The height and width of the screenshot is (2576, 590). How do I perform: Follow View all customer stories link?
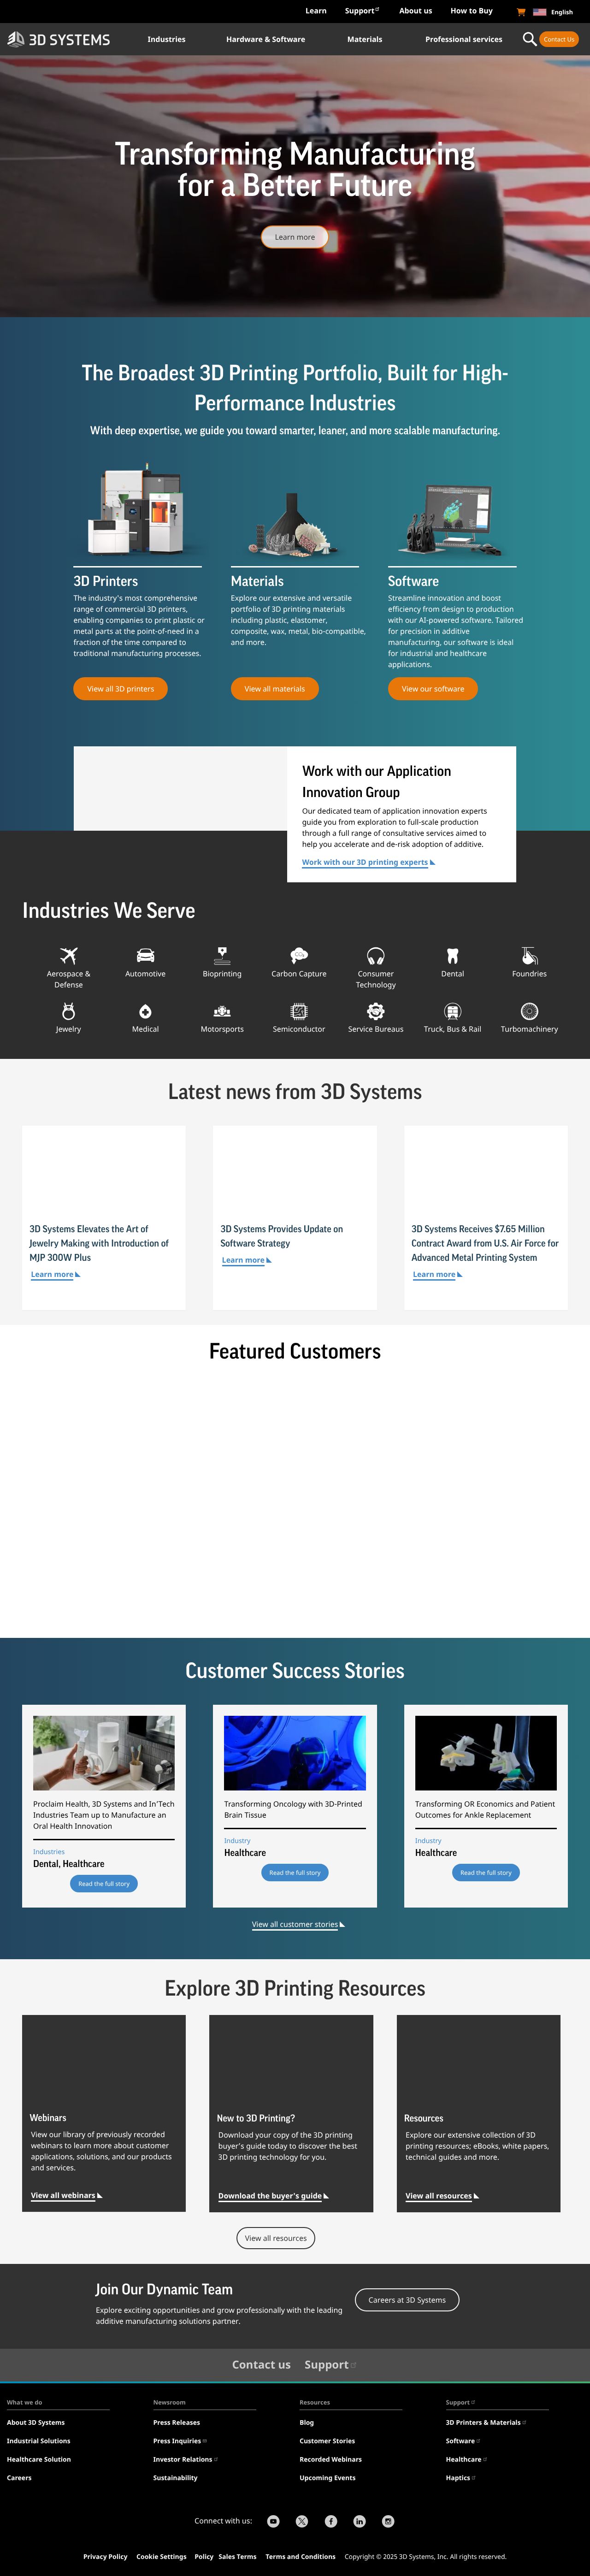pos(298,1924)
